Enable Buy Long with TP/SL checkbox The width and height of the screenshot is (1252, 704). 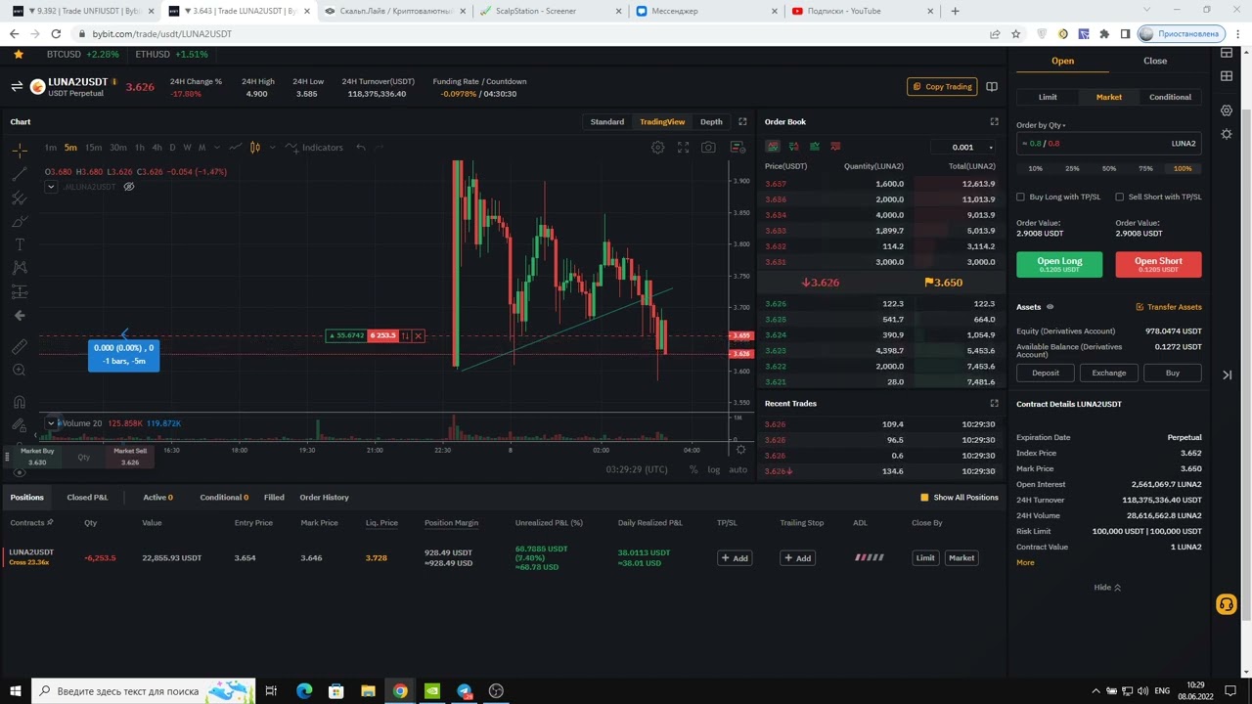click(x=1021, y=197)
